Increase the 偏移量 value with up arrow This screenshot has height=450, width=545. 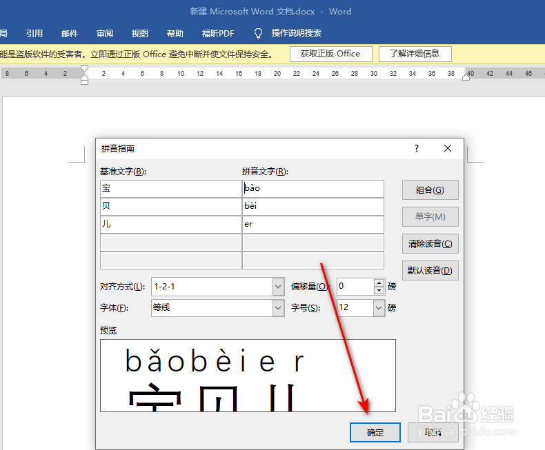tap(379, 283)
